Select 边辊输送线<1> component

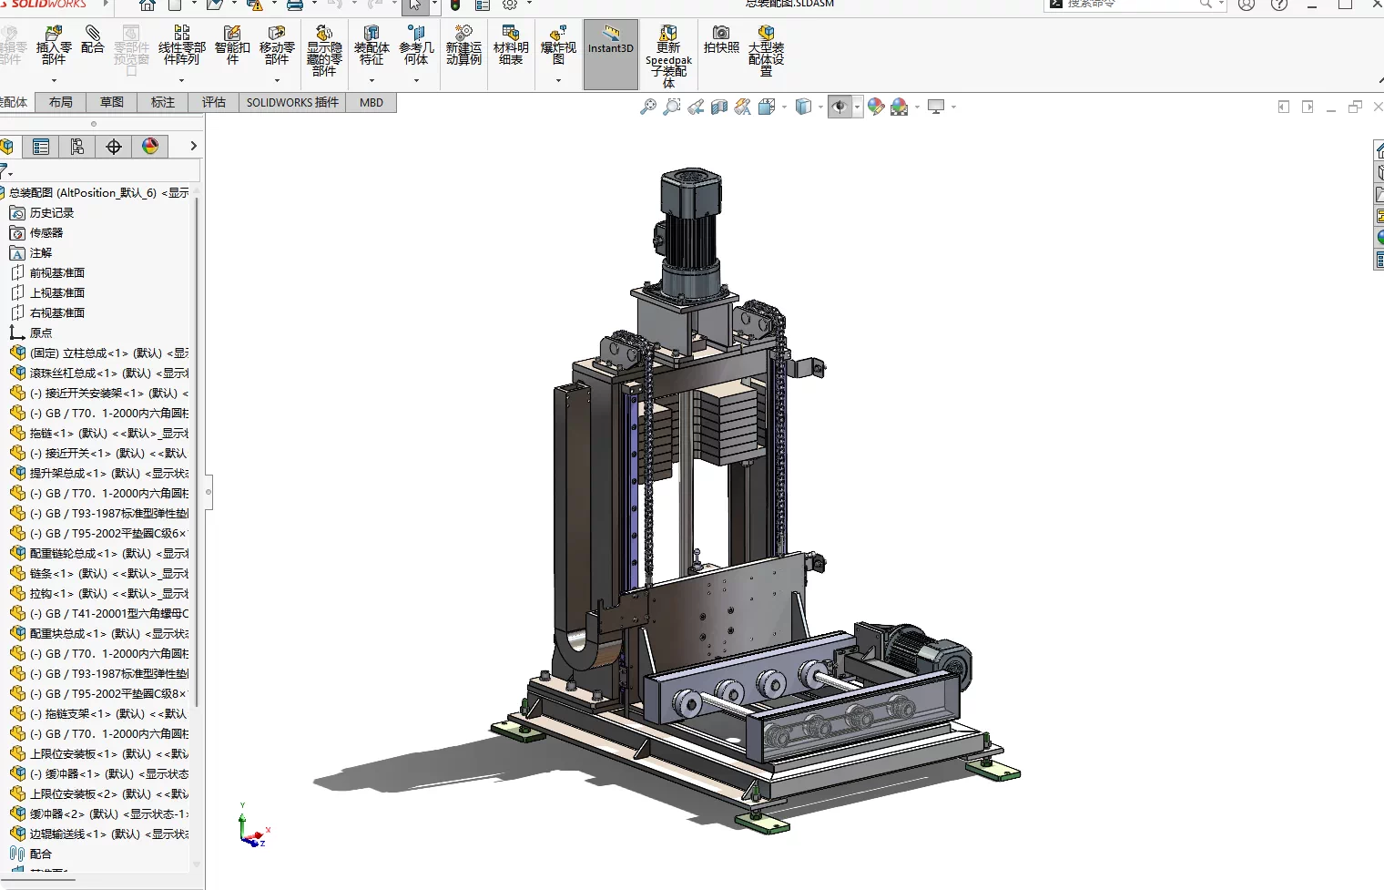(99, 834)
